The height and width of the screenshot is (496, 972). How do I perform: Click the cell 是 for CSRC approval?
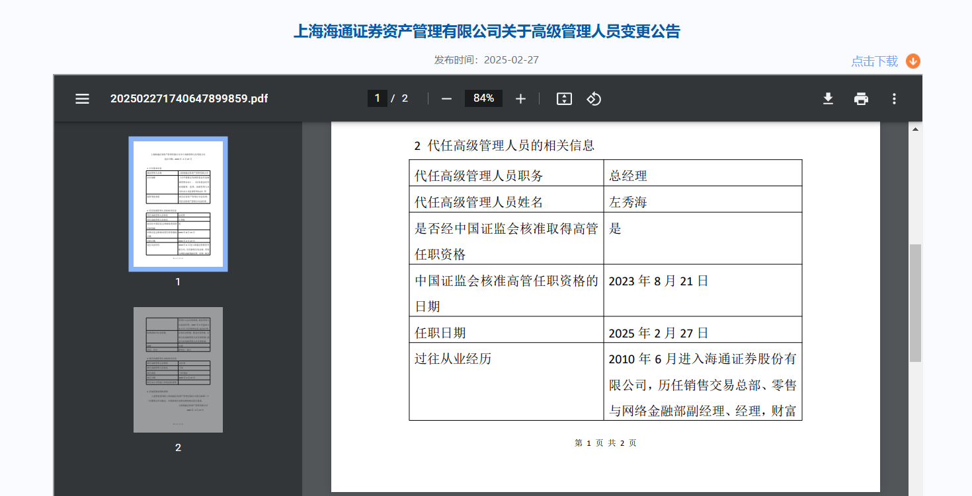pos(703,238)
